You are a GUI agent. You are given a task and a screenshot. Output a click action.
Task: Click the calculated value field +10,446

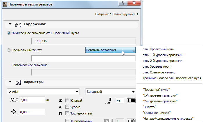pyautogui.click(x=84, y=41)
